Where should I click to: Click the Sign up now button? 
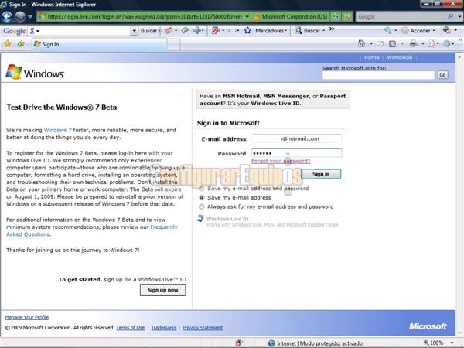pos(163,290)
